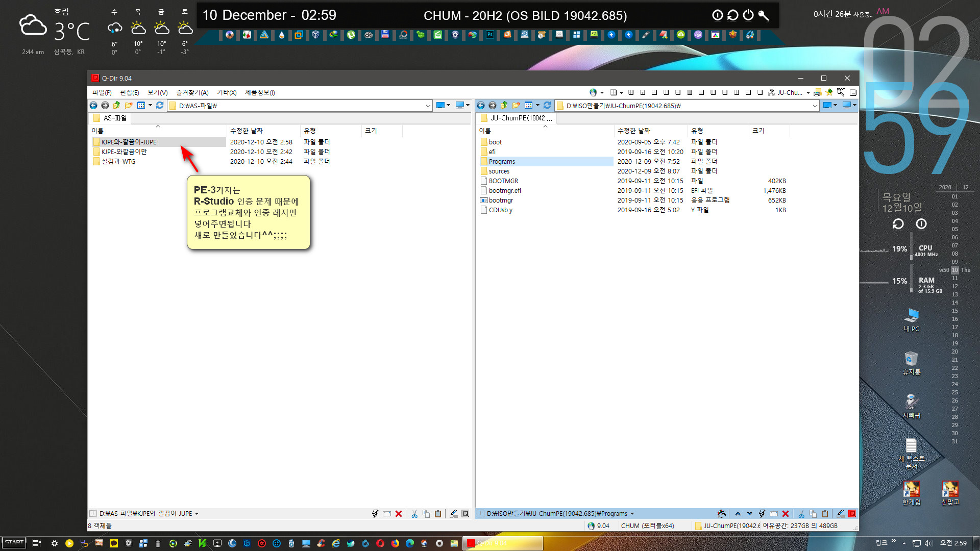This screenshot has height=551, width=980.
Task: Go up one folder in left pane
Action: tap(117, 106)
